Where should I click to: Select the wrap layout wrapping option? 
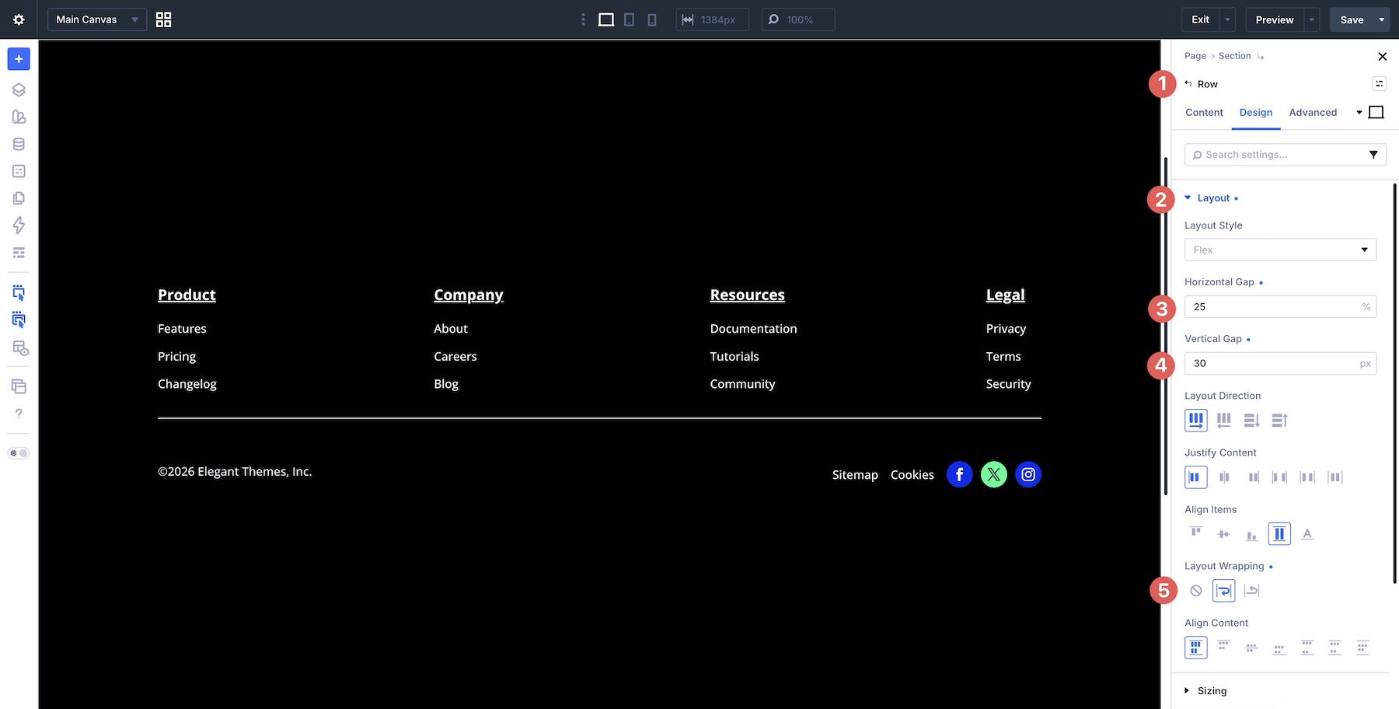click(1223, 591)
